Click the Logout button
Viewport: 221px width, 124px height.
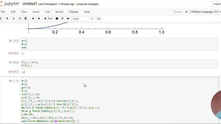click(217, 4)
